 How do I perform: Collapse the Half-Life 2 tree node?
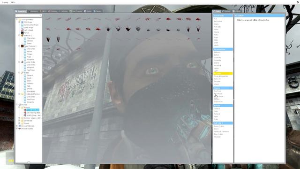[x=19, y=35]
